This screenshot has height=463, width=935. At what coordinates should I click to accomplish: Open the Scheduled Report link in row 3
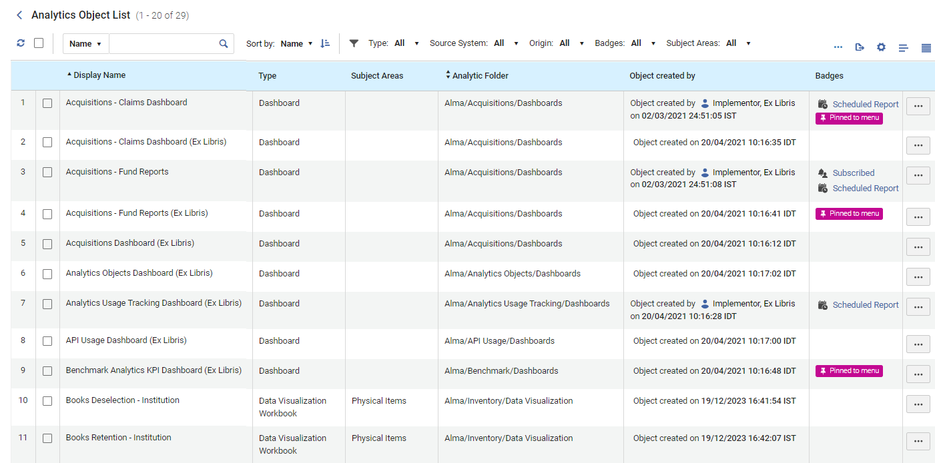coord(866,189)
